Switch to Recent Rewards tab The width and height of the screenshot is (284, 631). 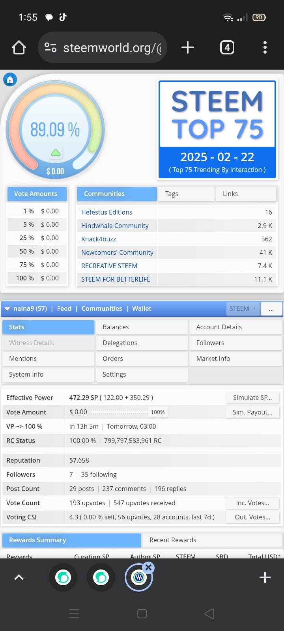(x=212, y=540)
